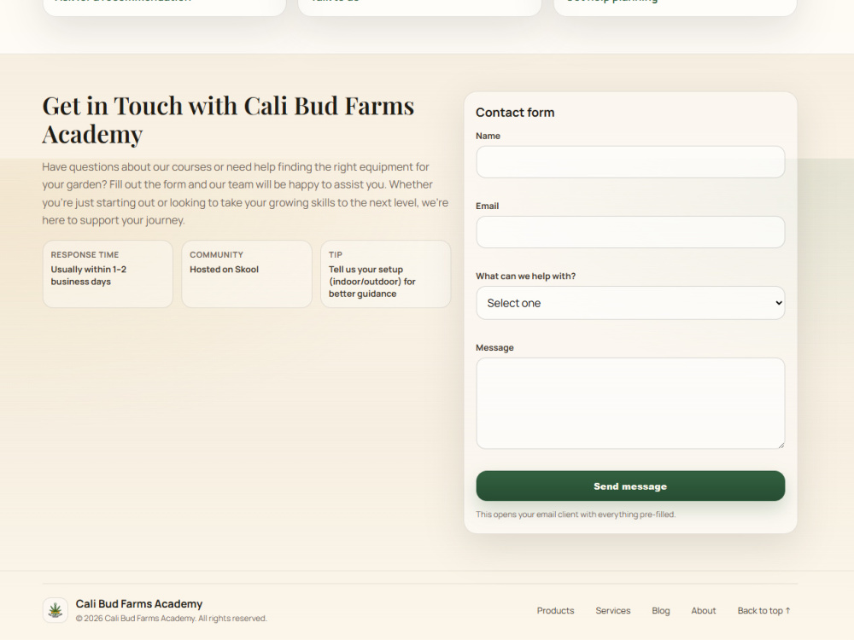Click the Message textarea resize handle
Screen dimensions: 854x640
click(x=781, y=445)
